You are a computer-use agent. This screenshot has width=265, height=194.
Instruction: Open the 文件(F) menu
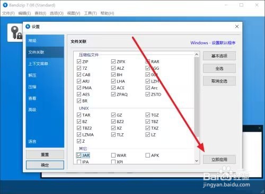(8, 13)
